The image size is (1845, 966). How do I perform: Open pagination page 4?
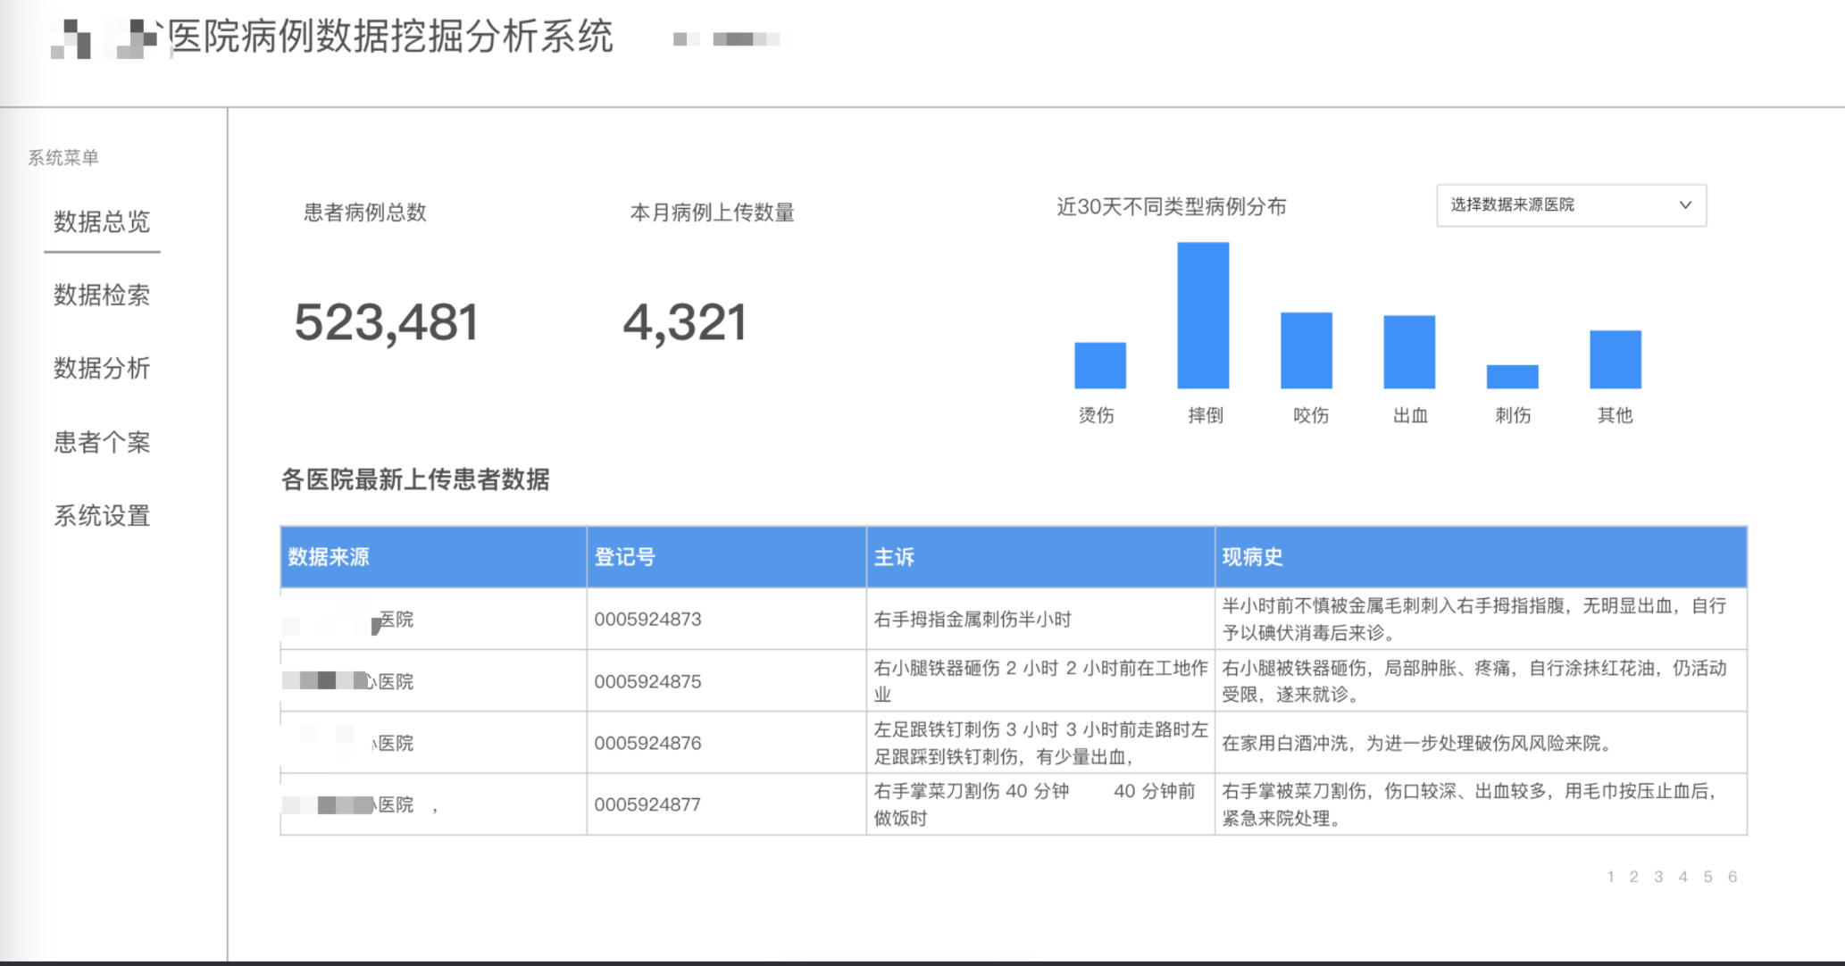[x=1682, y=877]
